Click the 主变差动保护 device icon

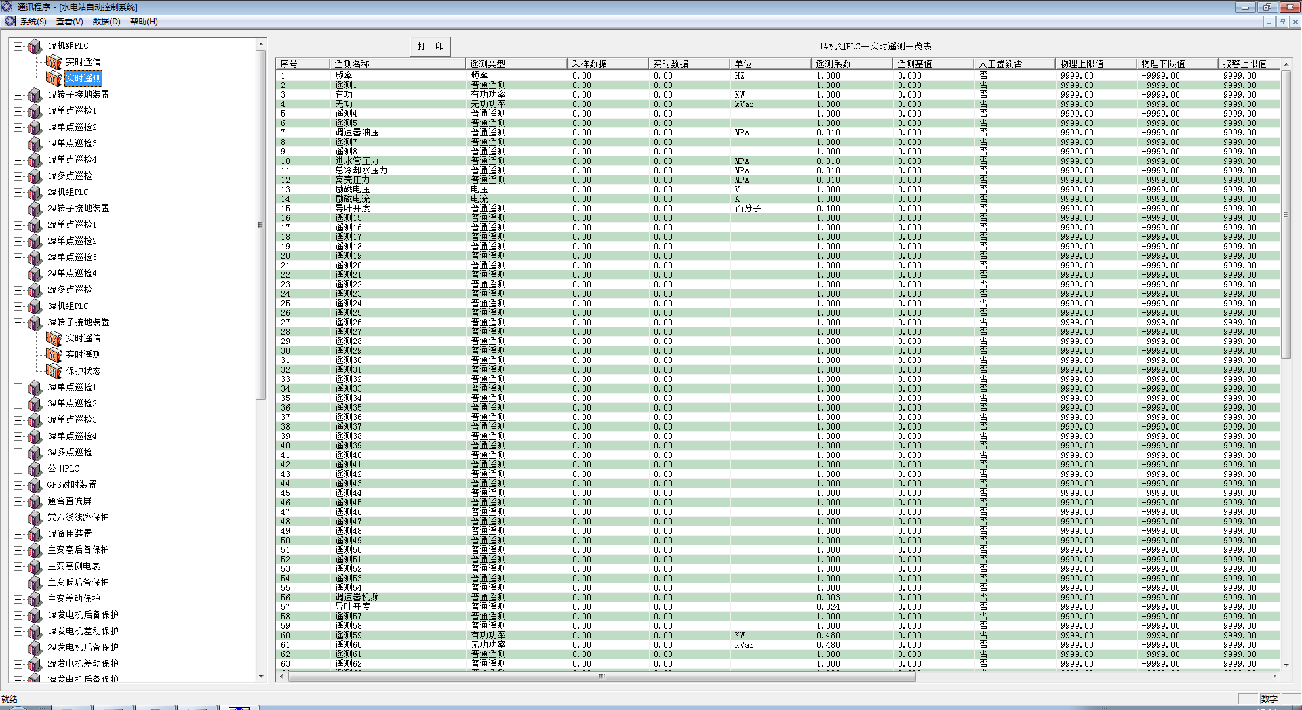(x=35, y=599)
